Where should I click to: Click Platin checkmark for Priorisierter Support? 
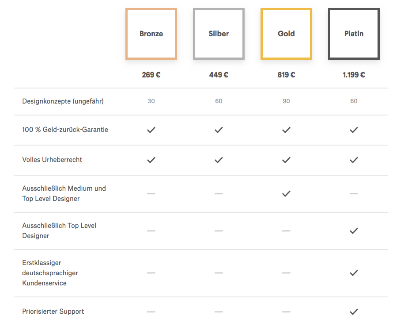coord(354,312)
